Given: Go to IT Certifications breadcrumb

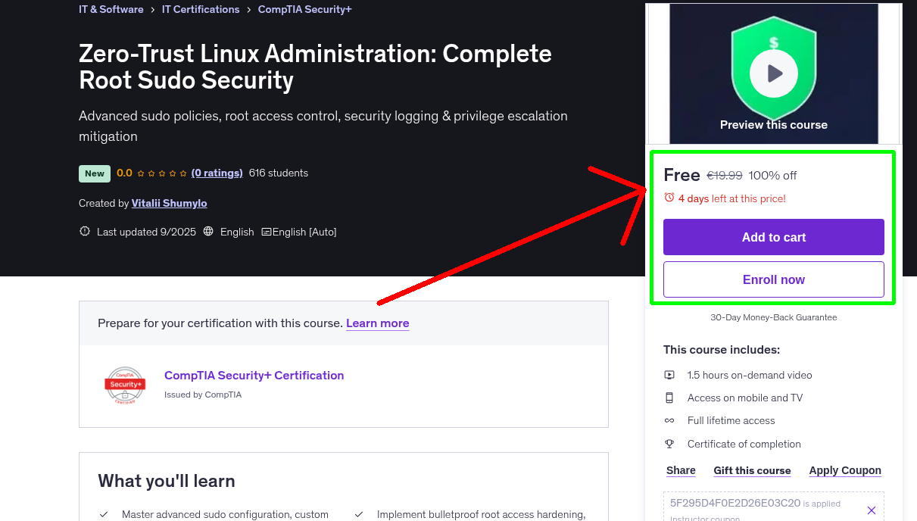Looking at the screenshot, I should (201, 10).
